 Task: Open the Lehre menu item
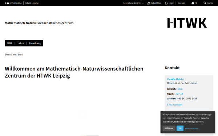(21, 43)
